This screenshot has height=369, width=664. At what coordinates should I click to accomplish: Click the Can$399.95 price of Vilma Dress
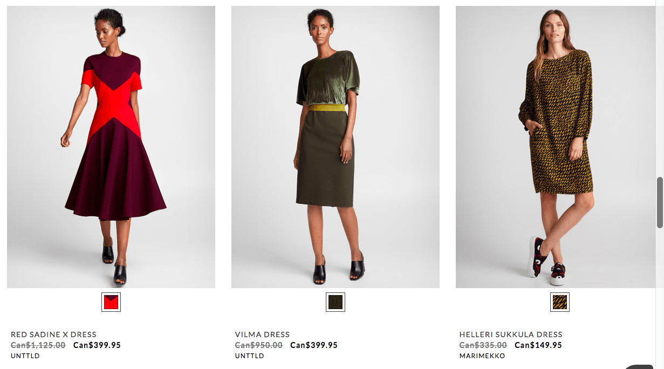tap(314, 345)
